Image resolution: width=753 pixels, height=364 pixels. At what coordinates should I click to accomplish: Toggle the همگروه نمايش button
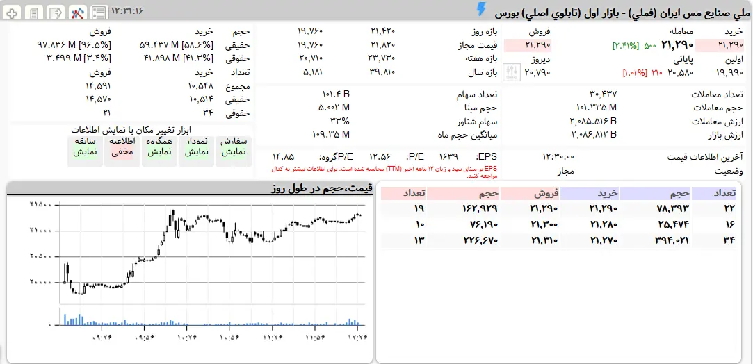159,151
